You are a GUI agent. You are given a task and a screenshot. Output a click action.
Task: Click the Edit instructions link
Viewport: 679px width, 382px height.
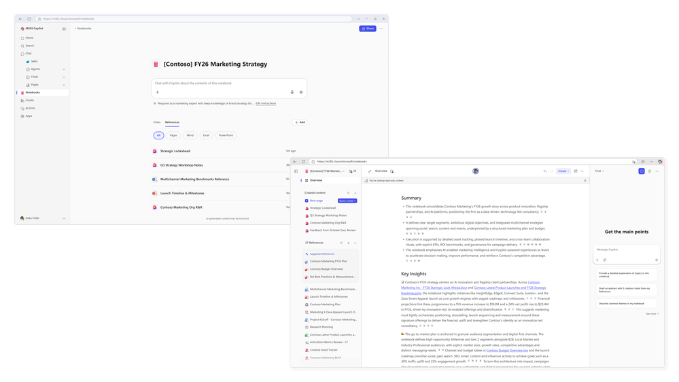click(266, 103)
